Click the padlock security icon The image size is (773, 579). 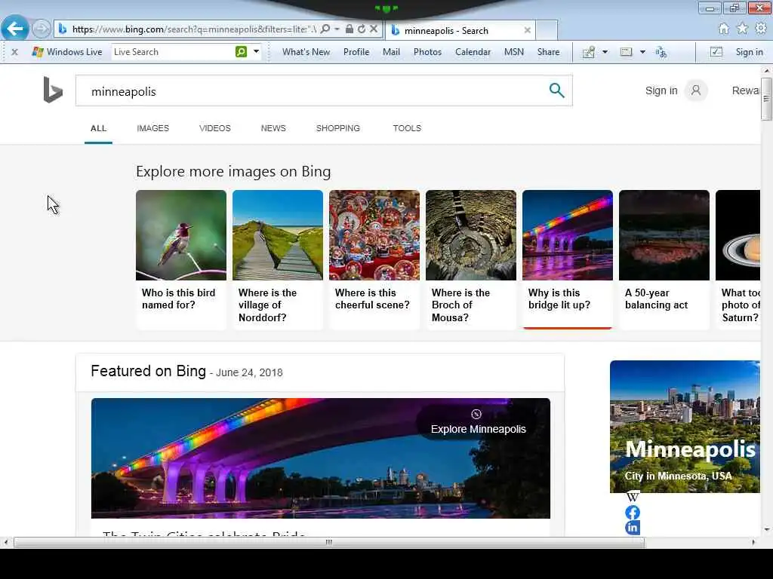pyautogui.click(x=349, y=29)
